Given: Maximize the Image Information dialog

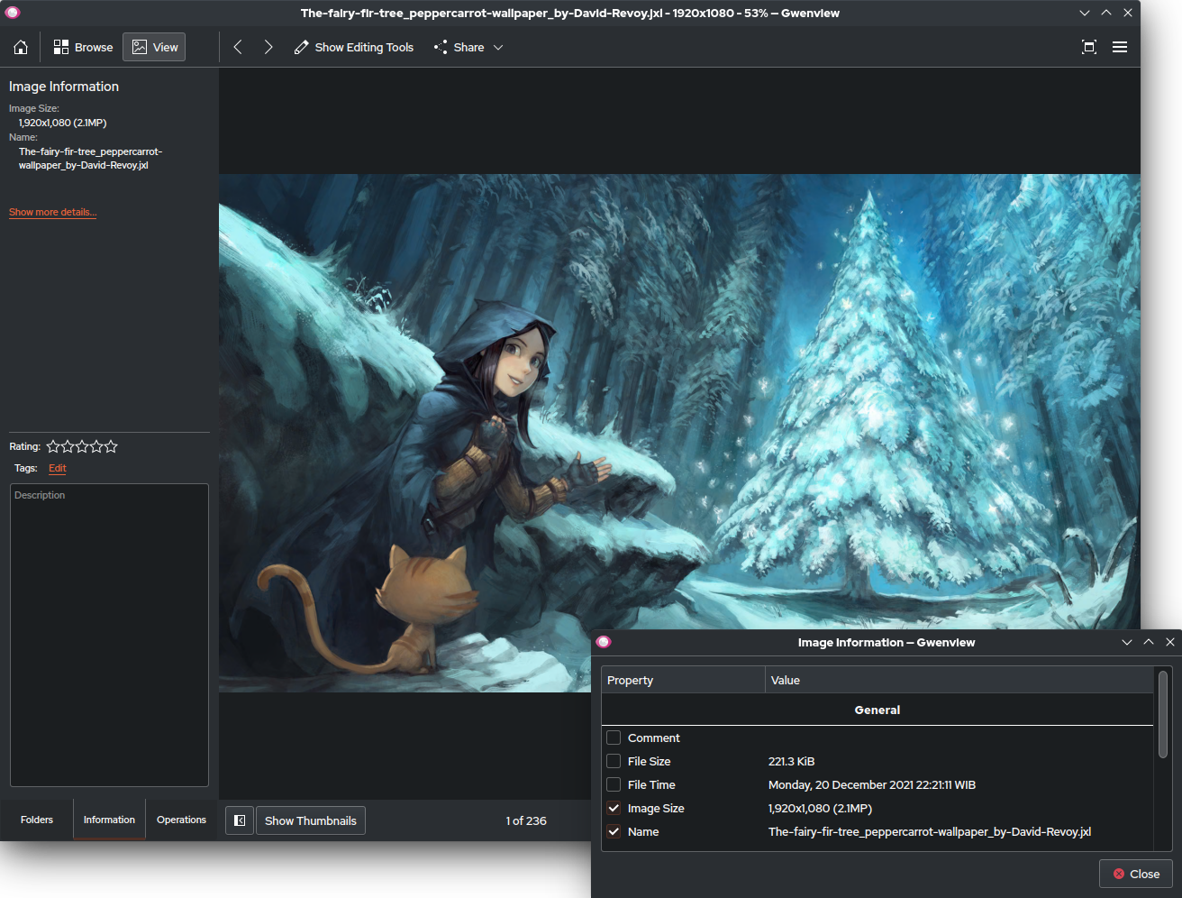Looking at the screenshot, I should 1149,642.
